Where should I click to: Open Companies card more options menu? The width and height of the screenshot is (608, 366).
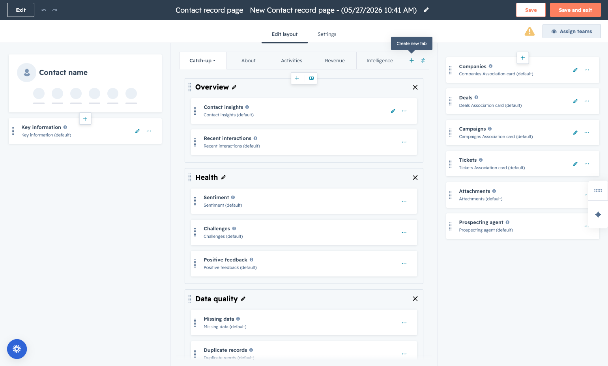[x=587, y=70]
